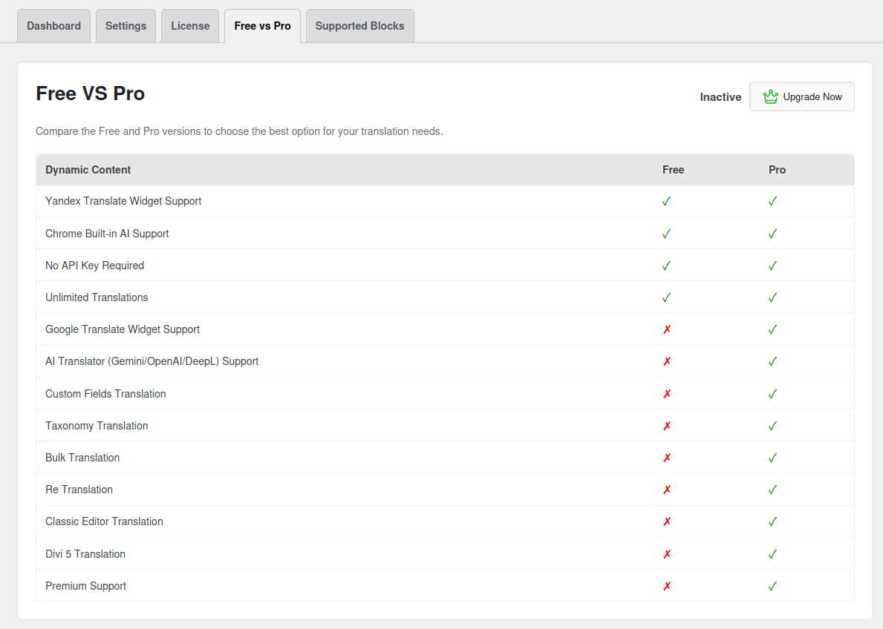The width and height of the screenshot is (883, 629).
Task: Click the Free checkmark for Yandex Translate Widget Support
Action: 667,202
